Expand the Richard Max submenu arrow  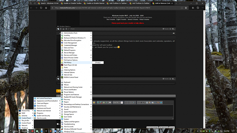[33, 111]
